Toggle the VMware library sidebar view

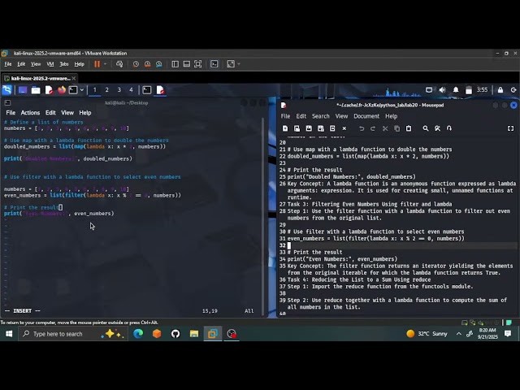point(175,64)
